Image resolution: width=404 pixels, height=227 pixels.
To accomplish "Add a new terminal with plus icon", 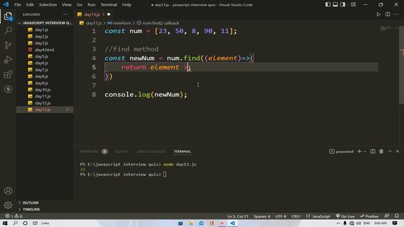I will tap(359, 151).
